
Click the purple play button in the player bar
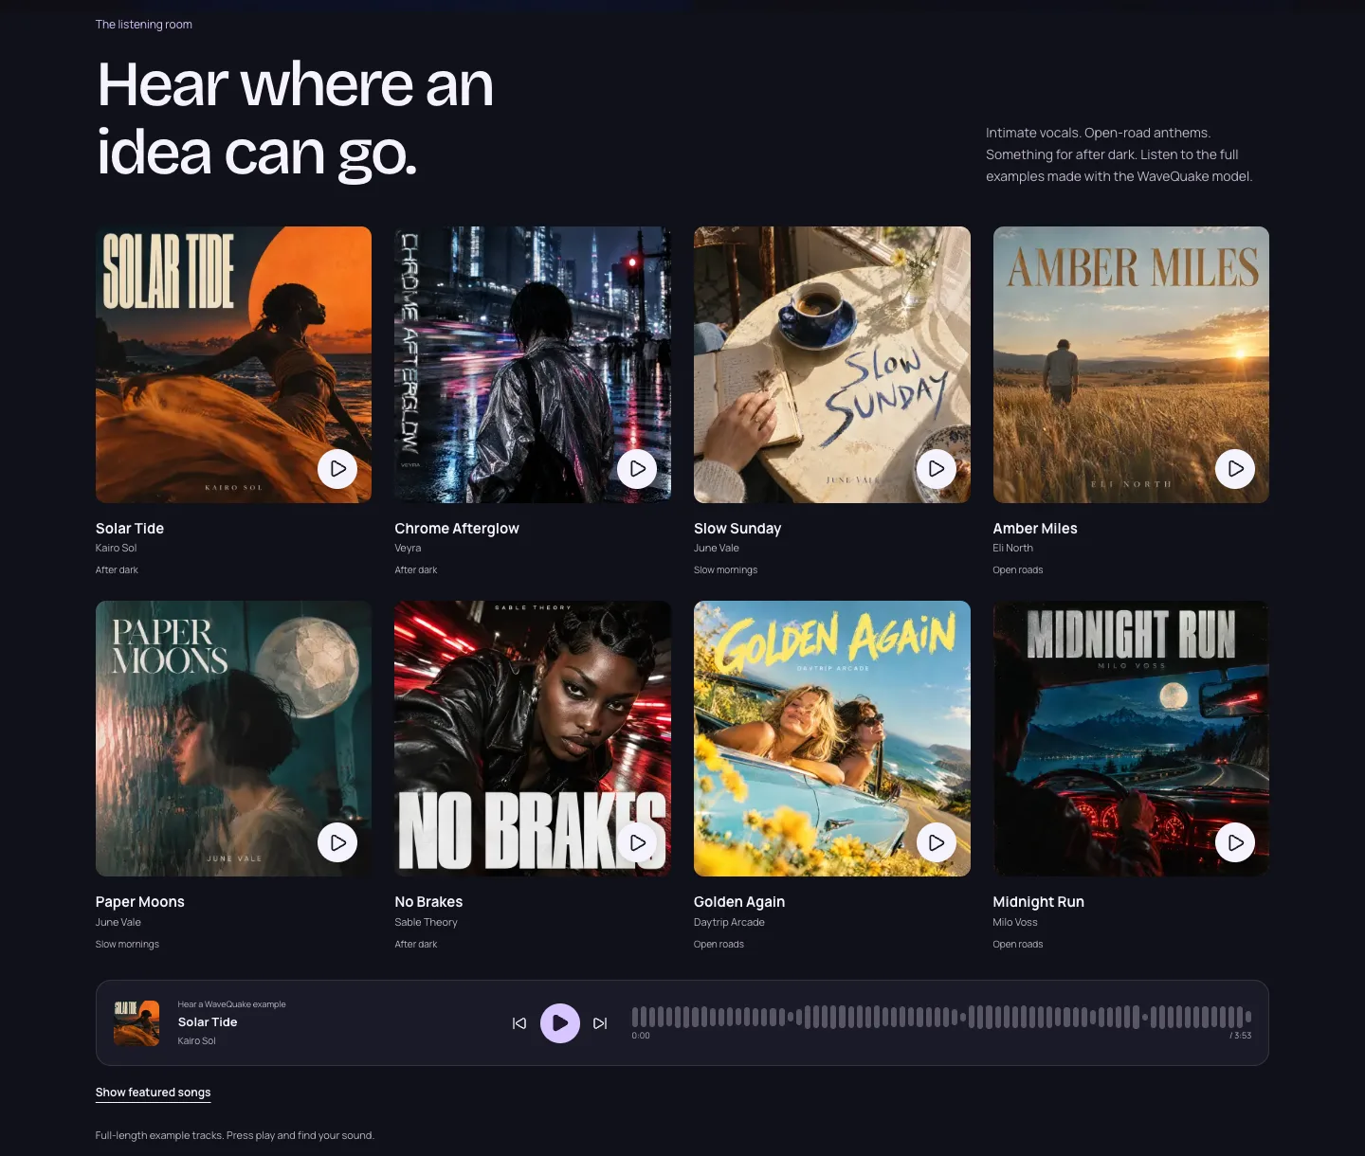[560, 1023]
